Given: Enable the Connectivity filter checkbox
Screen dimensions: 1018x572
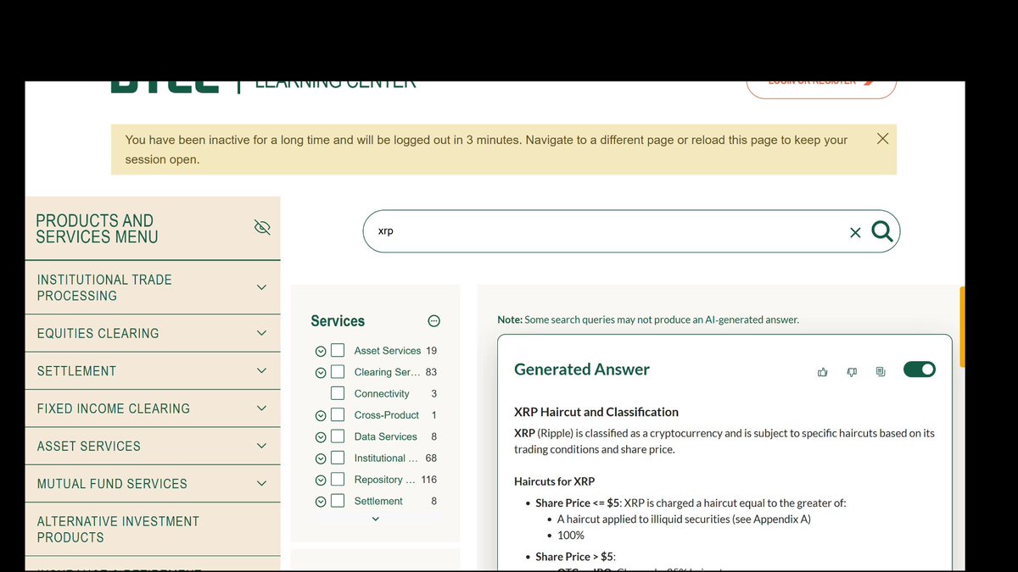Looking at the screenshot, I should coord(338,393).
